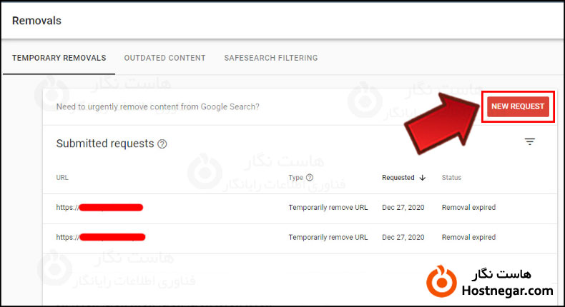Click the Type column header
The height and width of the screenshot is (307, 565).
(295, 178)
